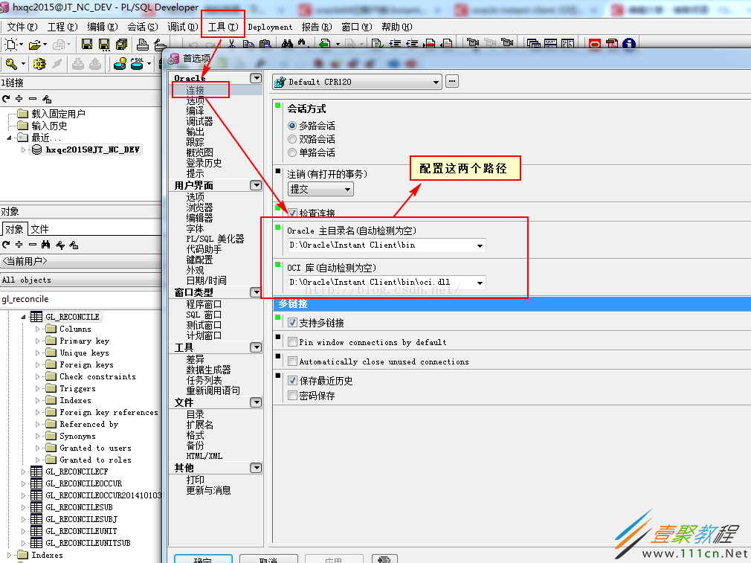Open the 会话(S) menu

pos(142,27)
